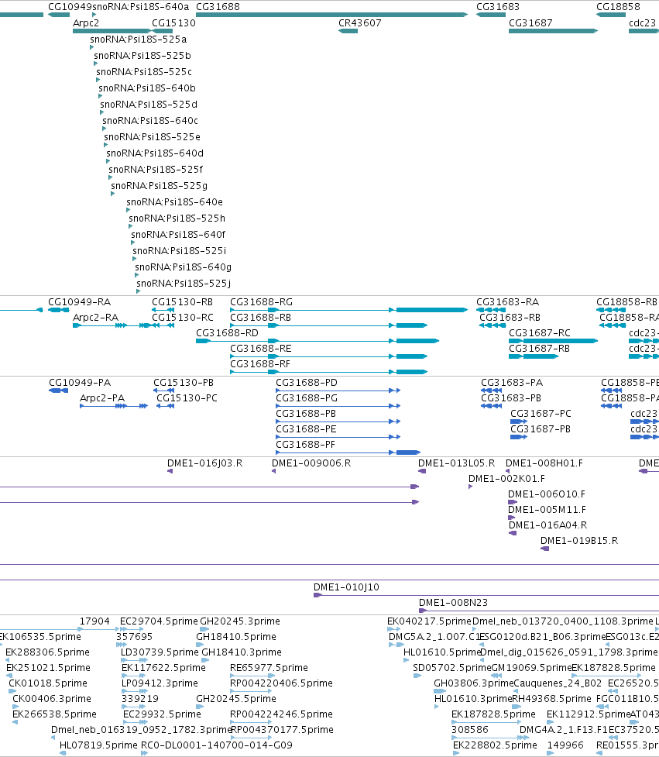Viewport: 659px width, 757px height.
Task: Click the snoRNA:Psi18S-640e label
Action: click(175, 202)
